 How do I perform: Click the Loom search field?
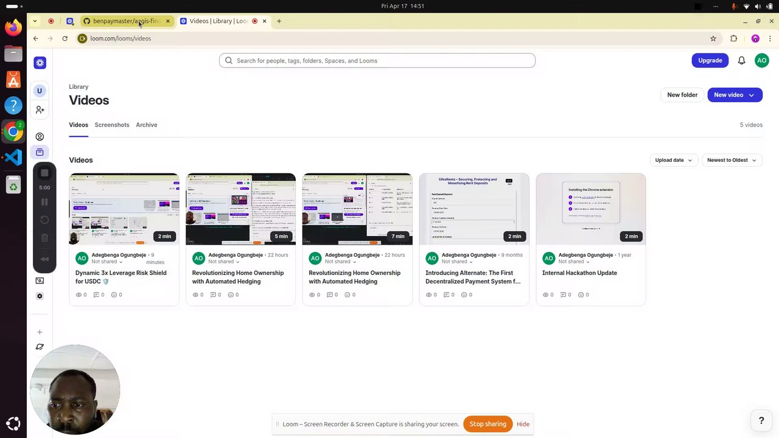click(377, 60)
